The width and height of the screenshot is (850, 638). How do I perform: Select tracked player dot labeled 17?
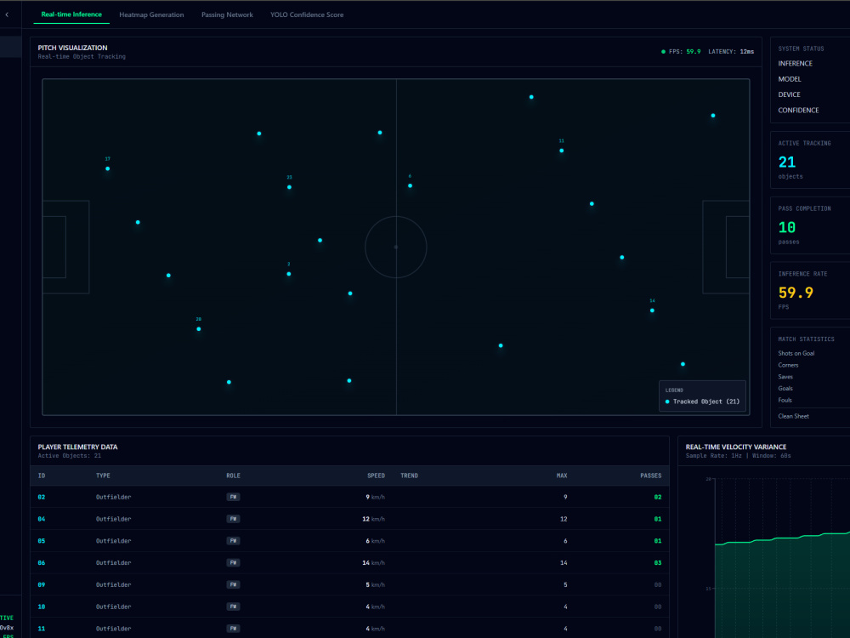point(108,168)
